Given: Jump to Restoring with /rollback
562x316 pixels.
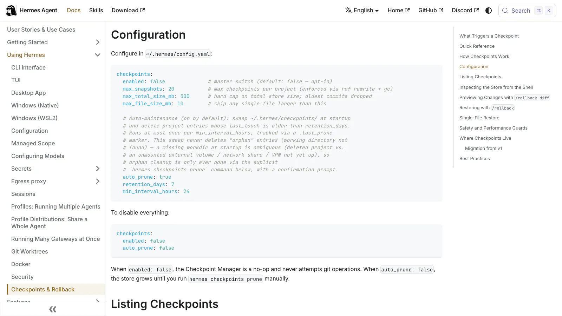Looking at the screenshot, I should click(x=487, y=108).
